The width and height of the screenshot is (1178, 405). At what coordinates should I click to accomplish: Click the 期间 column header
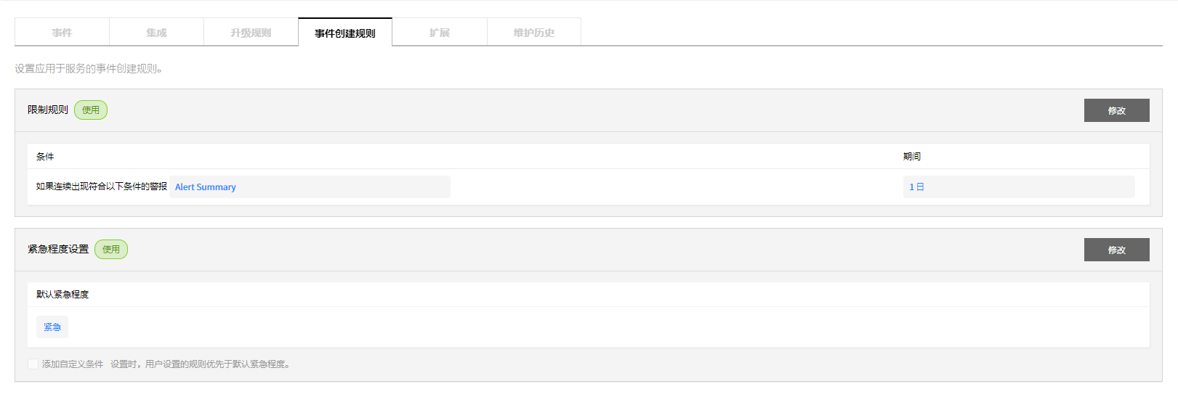pos(912,156)
